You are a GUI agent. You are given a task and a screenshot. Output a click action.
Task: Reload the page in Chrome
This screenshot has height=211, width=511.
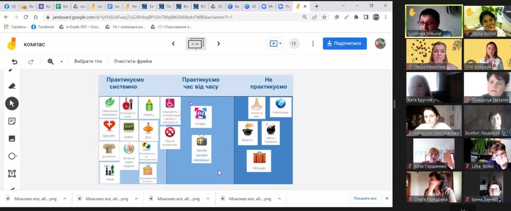[26, 17]
